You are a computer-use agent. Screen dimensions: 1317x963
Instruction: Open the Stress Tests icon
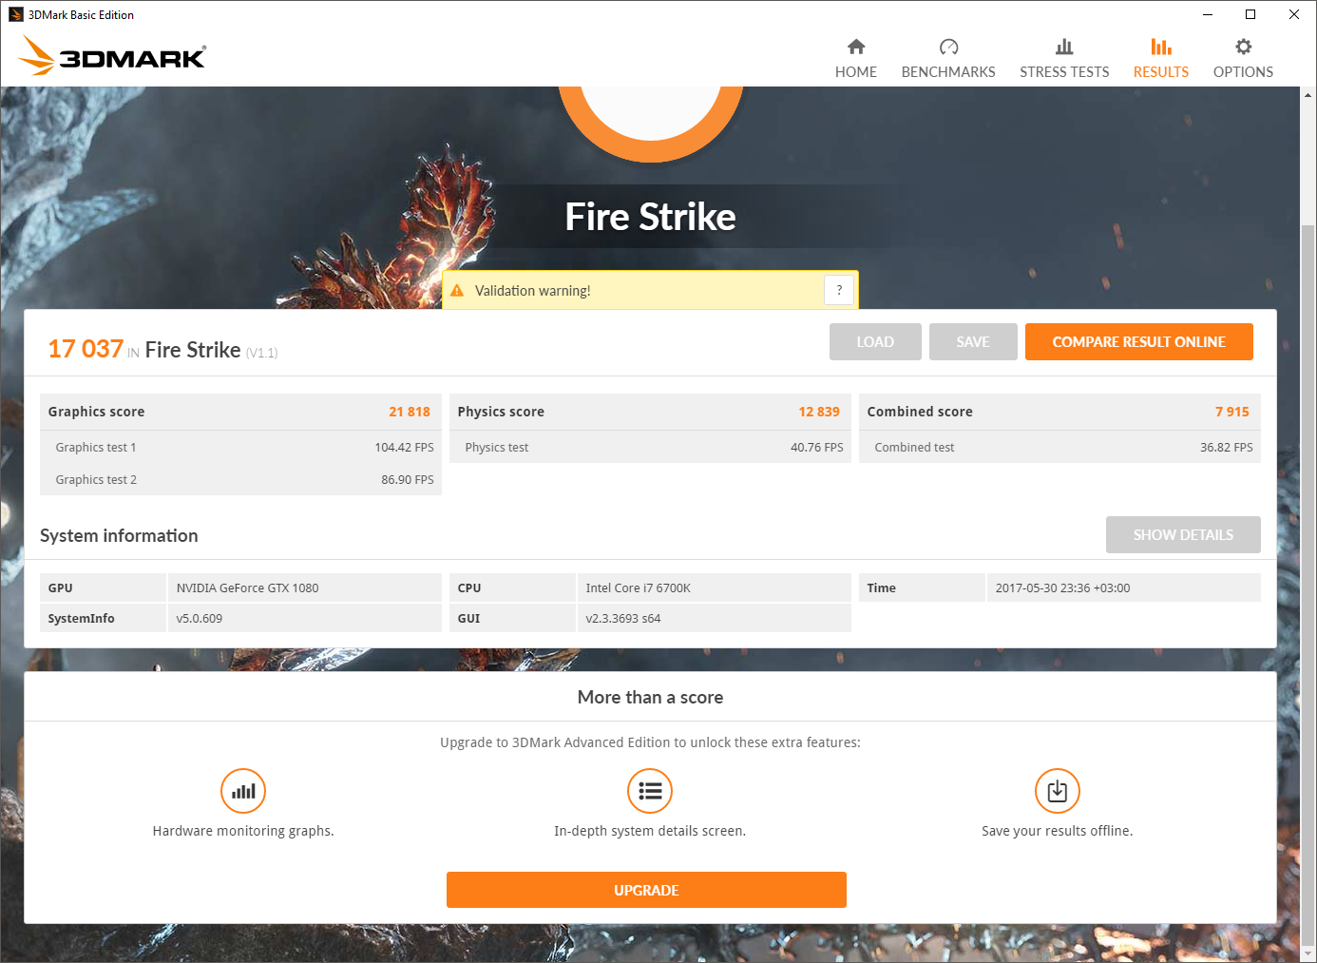[x=1064, y=47]
